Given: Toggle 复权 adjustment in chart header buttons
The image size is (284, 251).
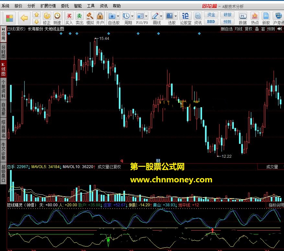Looking at the screenshot, I should coord(248,29).
